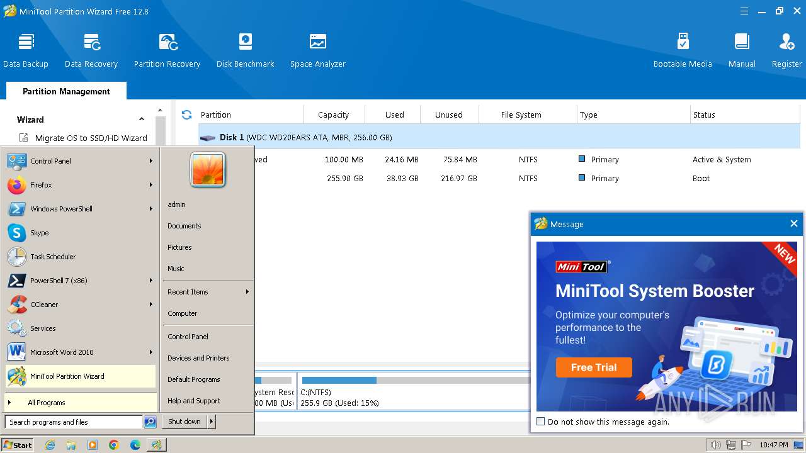Screen dimensions: 806x453
Task: Switch to the Partition Management tab
Action: point(66,91)
